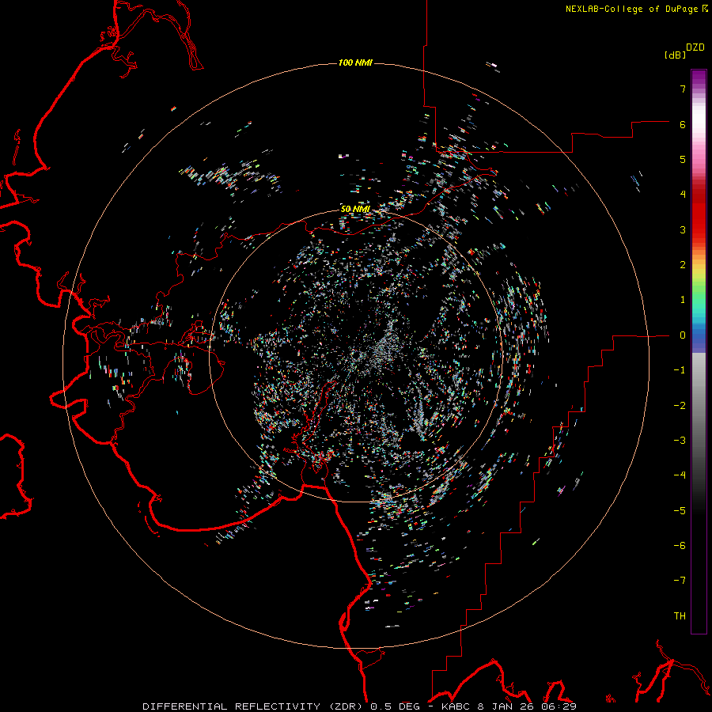
Task: Click the DZD label above the color scale
Action: (695, 47)
